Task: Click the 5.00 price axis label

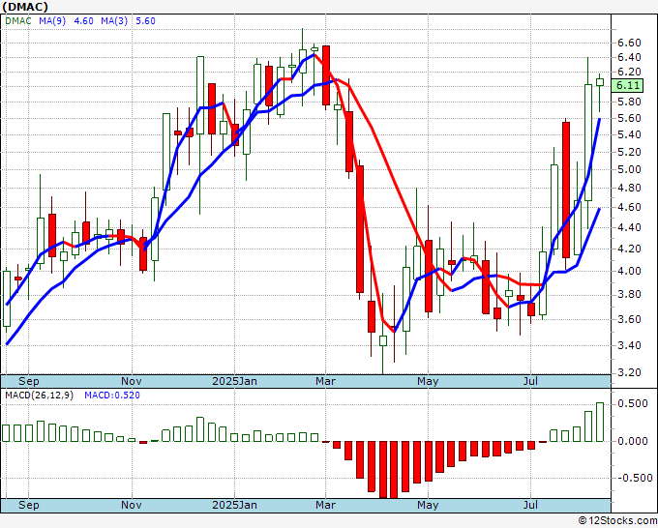Action: pos(629,169)
